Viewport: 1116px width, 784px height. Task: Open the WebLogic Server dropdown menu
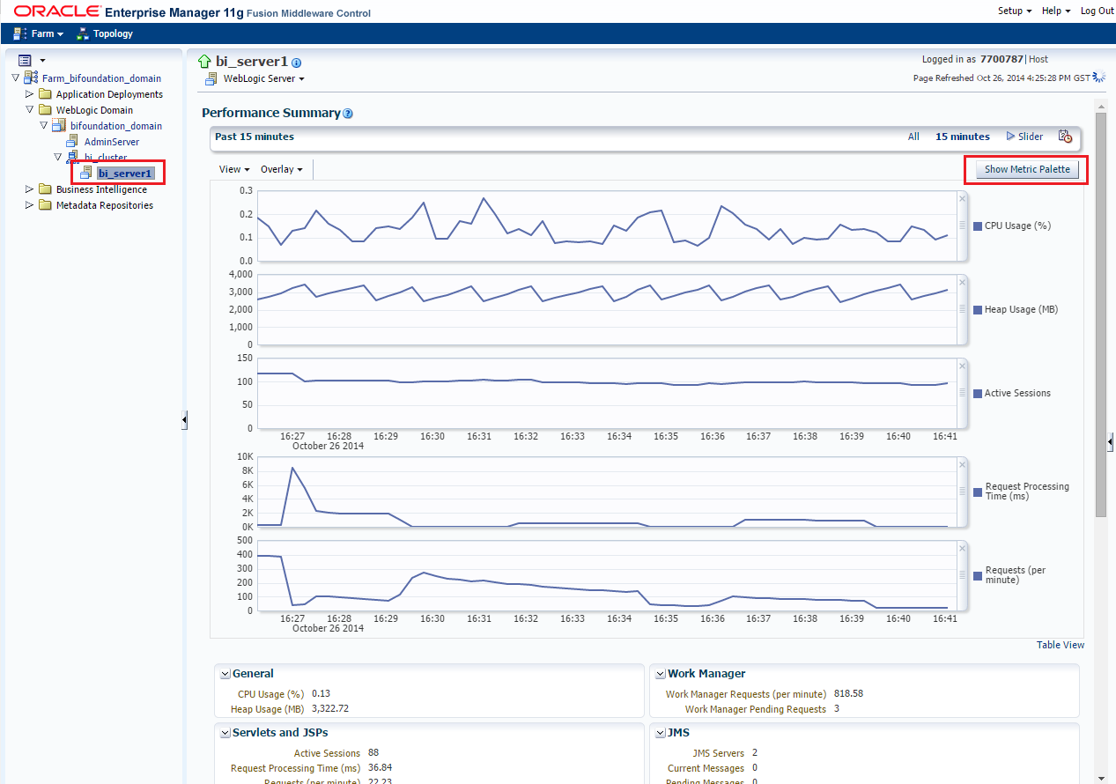[x=263, y=78]
